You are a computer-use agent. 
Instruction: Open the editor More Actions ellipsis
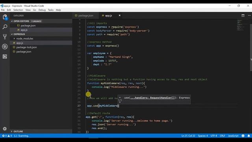[249, 15]
